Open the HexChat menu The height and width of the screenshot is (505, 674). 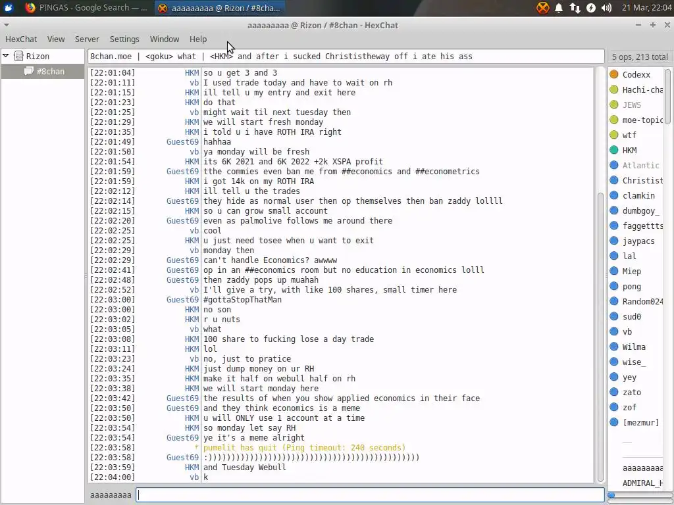pos(21,39)
